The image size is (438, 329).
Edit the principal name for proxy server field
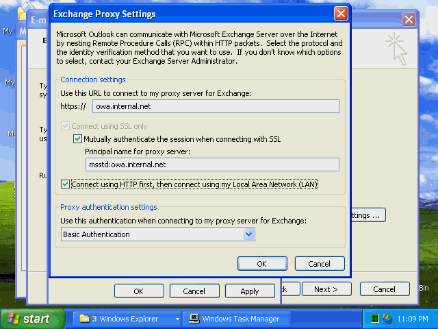pyautogui.click(x=212, y=164)
